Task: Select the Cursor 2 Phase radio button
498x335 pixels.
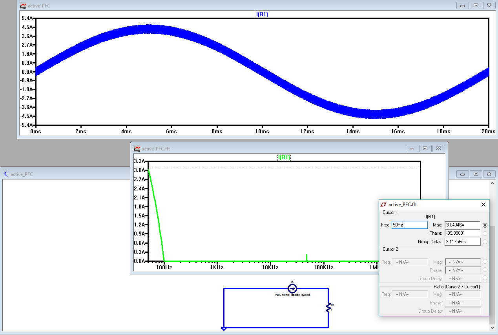Action: point(485,270)
